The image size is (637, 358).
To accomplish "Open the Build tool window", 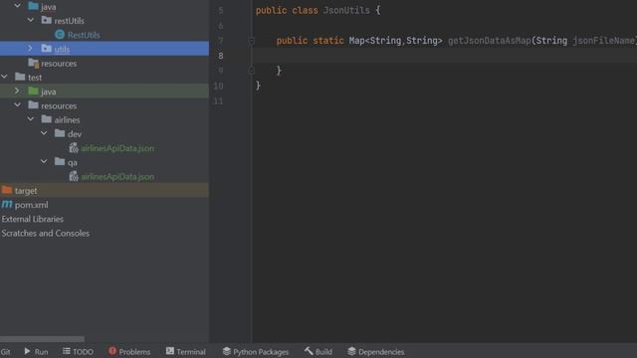I will coord(318,351).
